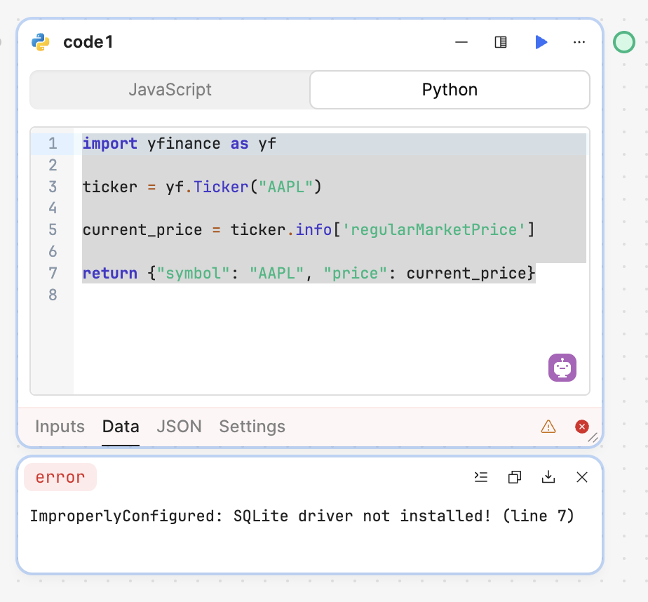
Task: Select the Python language option
Action: pos(450,90)
